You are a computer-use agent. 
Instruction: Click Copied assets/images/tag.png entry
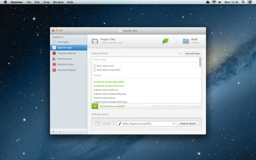tap(109, 94)
